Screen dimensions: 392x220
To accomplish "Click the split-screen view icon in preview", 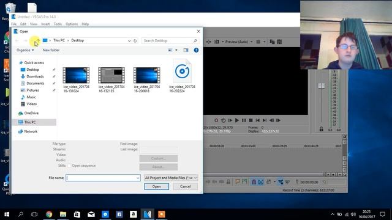I will tap(217, 42).
